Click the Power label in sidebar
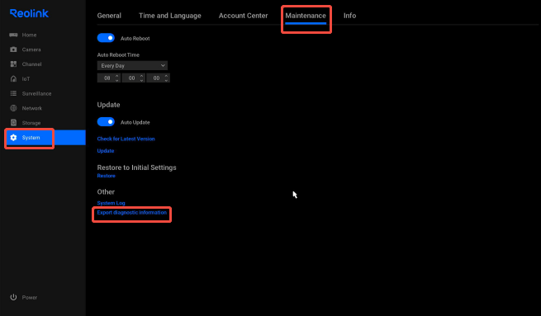 [30, 297]
